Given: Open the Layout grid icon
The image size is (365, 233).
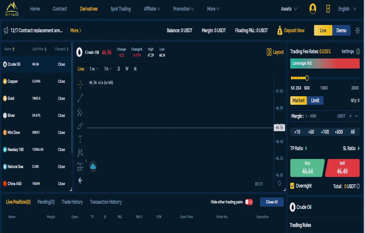Looking at the screenshot, I should [x=269, y=52].
